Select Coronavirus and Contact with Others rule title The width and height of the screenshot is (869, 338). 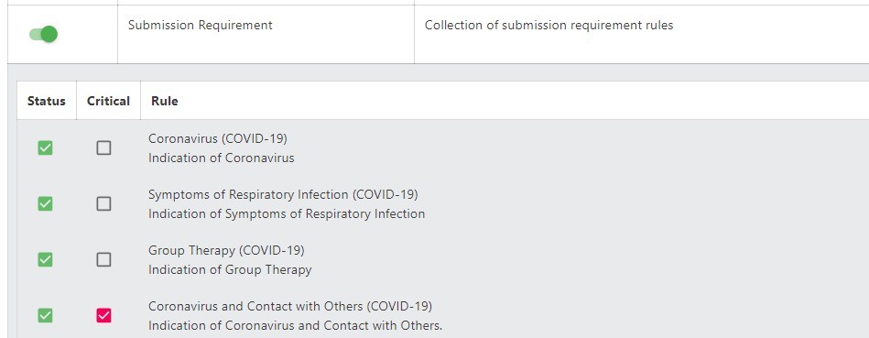pos(290,307)
